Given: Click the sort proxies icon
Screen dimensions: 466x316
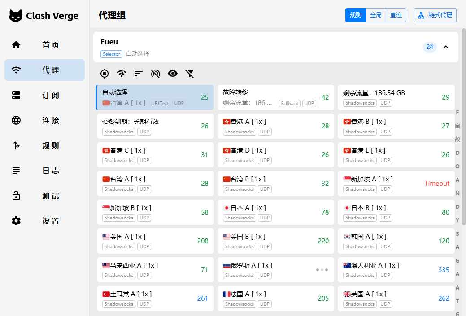Looking at the screenshot, I should coord(139,74).
